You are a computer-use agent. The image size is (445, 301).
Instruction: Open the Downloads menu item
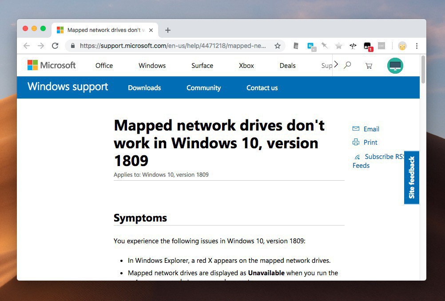(144, 88)
